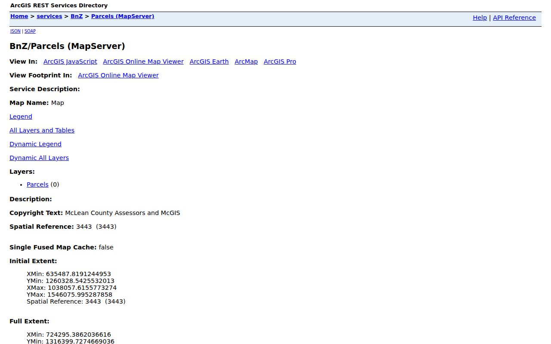Open the API Reference link
Viewport: 551px width, 344px height.
tap(514, 18)
